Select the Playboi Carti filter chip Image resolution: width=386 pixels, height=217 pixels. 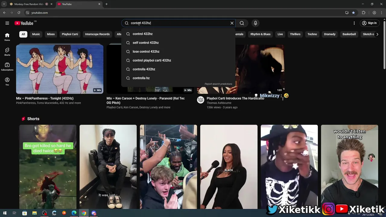coord(70,34)
